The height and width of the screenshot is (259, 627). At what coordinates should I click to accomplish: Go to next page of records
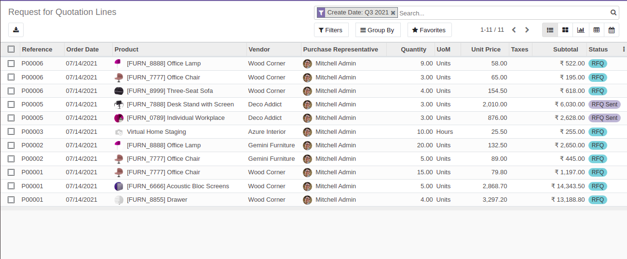pyautogui.click(x=527, y=30)
